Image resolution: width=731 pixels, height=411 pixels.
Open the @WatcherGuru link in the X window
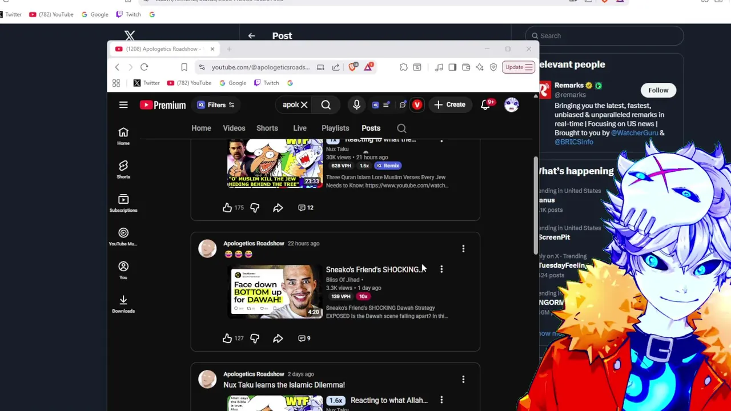[x=634, y=133]
